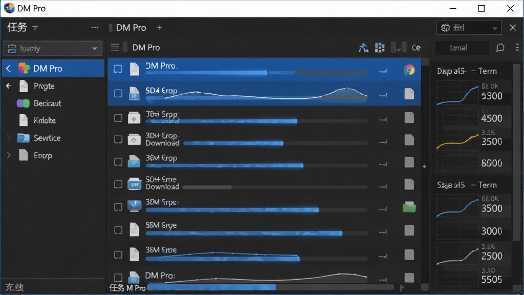Image resolution: width=524 pixels, height=295 pixels.
Task: Click the Dap al5 – Term heading
Action: click(x=467, y=71)
